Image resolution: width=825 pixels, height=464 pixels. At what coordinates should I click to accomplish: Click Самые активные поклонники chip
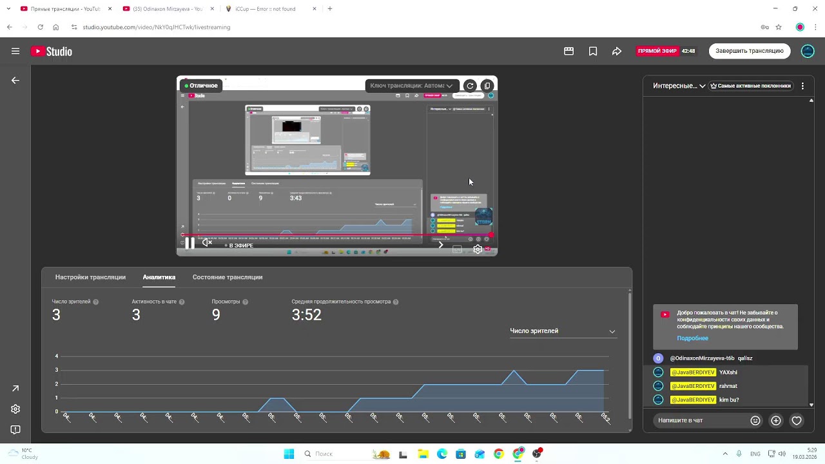[x=750, y=86]
